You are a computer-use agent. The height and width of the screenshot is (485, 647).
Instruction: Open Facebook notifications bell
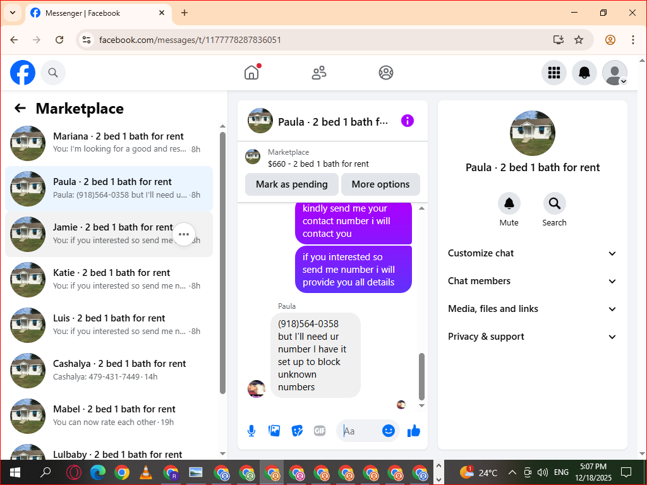[584, 73]
